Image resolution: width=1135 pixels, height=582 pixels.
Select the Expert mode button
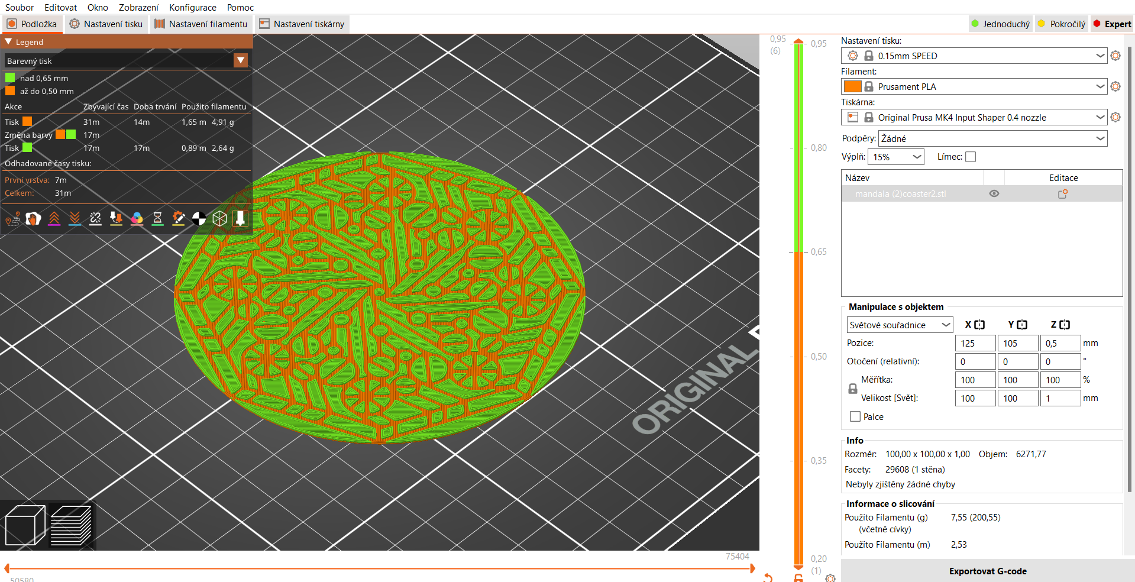(x=1112, y=24)
